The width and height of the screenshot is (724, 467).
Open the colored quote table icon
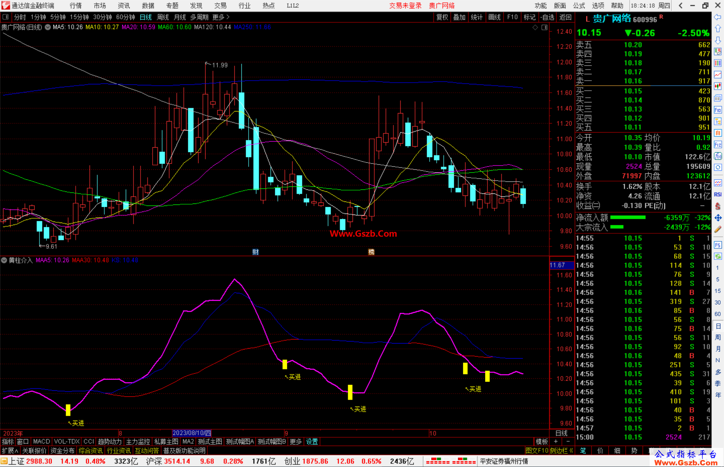pyautogui.click(x=718, y=63)
